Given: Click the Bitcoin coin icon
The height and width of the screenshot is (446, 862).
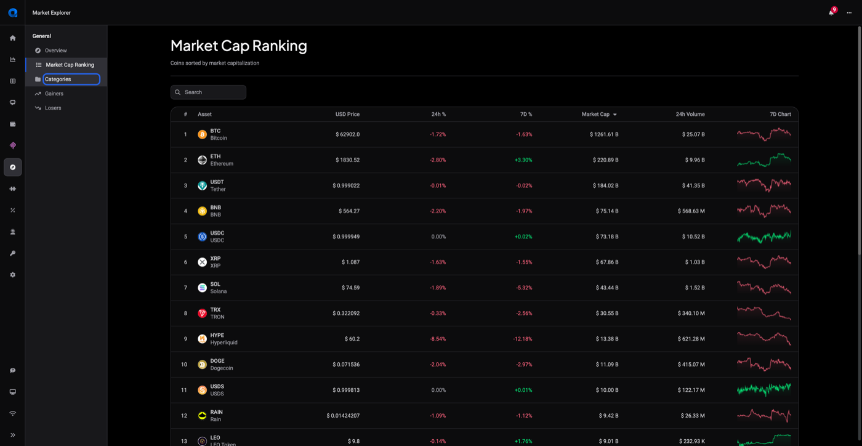Looking at the screenshot, I should [x=202, y=134].
